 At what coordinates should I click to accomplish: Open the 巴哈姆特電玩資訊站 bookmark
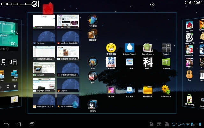[x=44, y=53]
